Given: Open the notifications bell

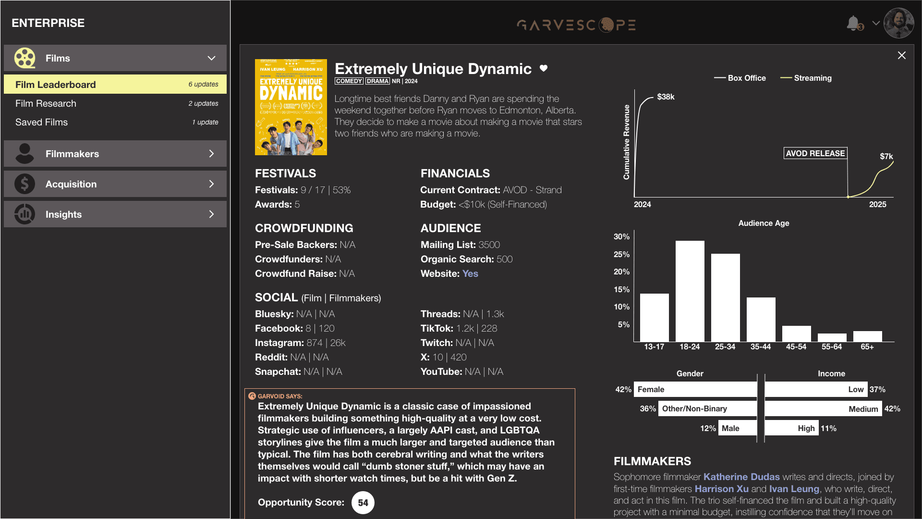Looking at the screenshot, I should [x=853, y=23].
